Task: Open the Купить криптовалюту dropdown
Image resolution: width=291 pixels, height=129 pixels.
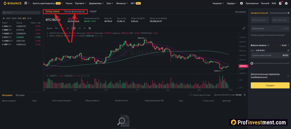Action: tap(48, 3)
